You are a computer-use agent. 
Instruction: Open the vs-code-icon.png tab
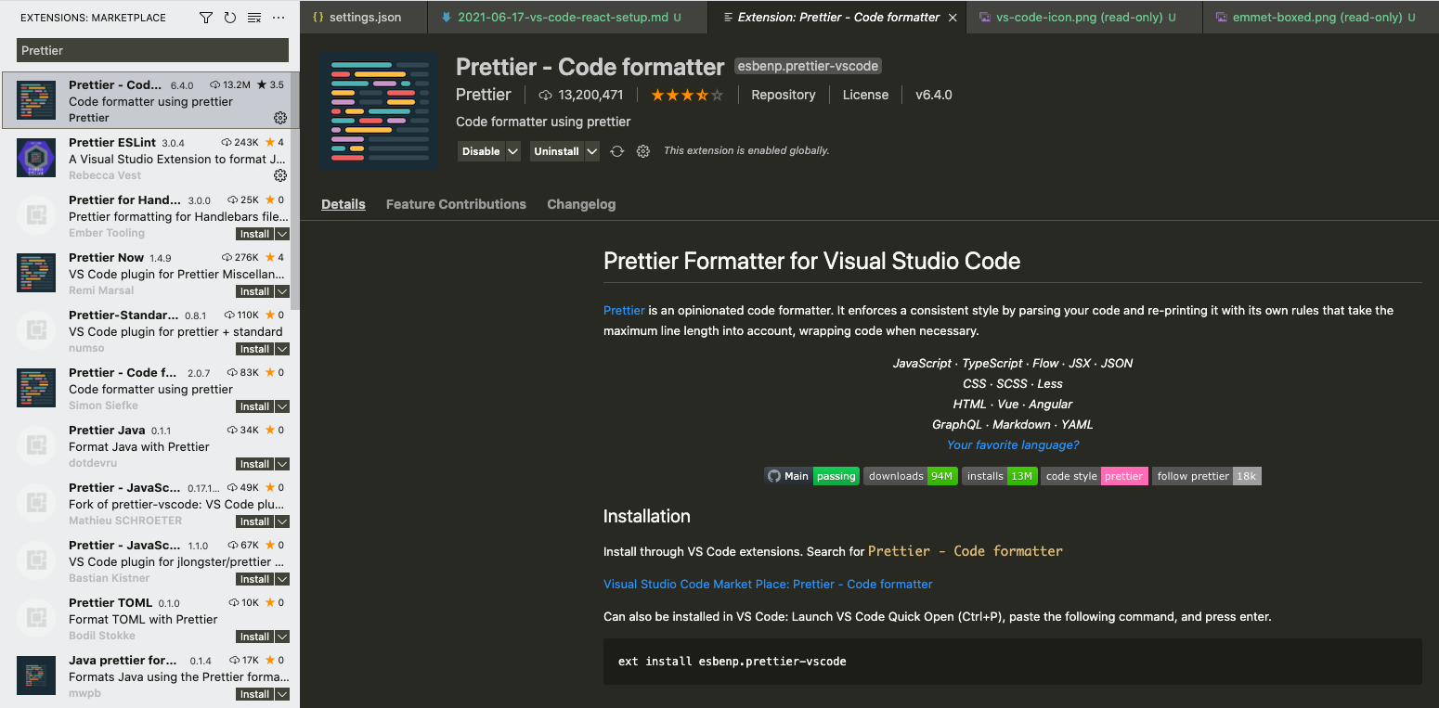[x=1084, y=18]
